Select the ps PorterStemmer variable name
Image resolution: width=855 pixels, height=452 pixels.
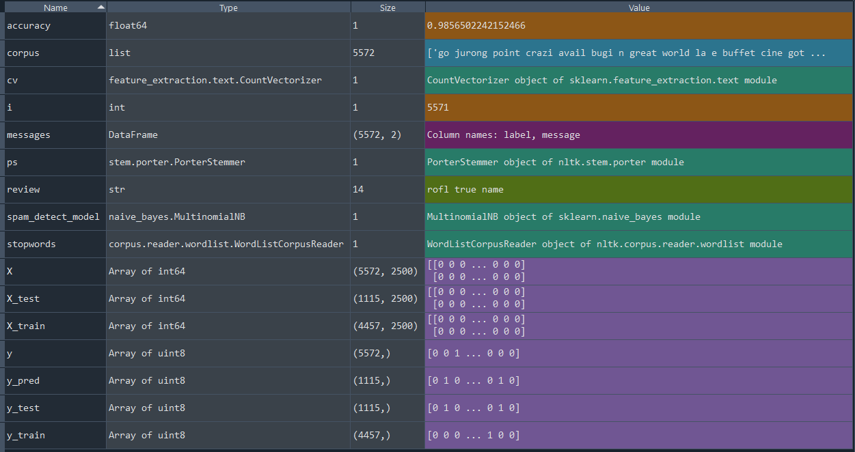coord(12,163)
